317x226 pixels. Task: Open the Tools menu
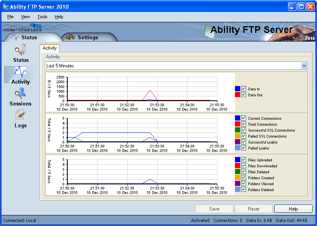42,17
